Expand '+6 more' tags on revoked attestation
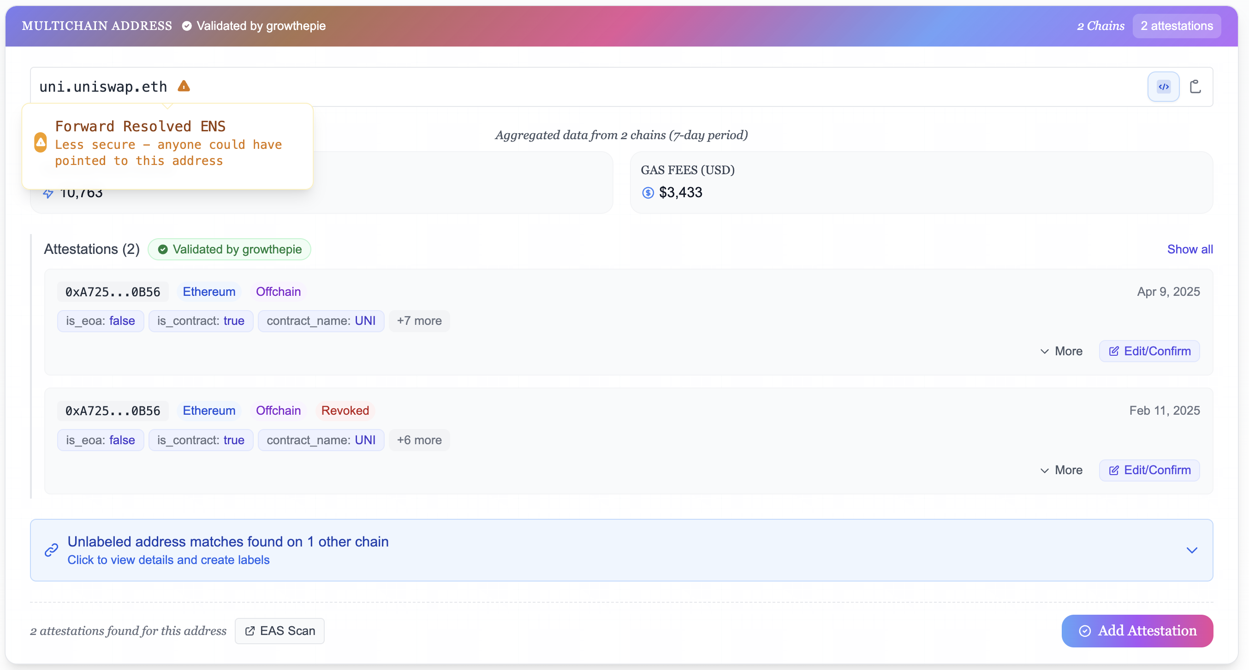The height and width of the screenshot is (670, 1249). [x=419, y=440]
